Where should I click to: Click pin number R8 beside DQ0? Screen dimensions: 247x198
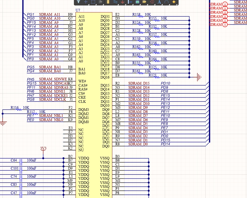point(117,144)
